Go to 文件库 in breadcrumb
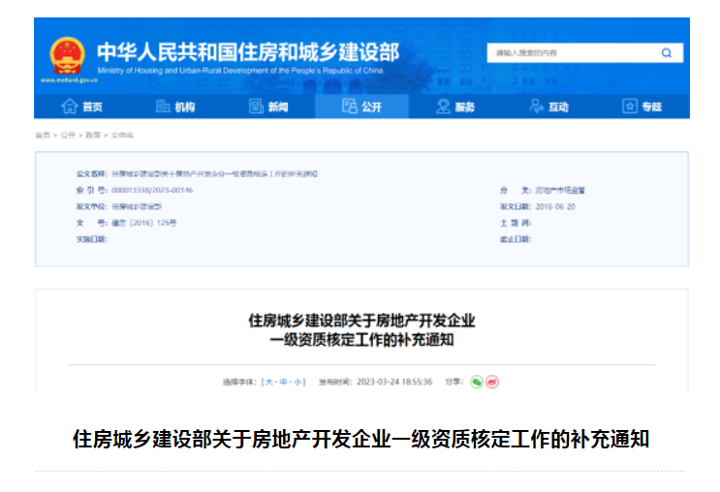Viewport: 720px width, 492px height. click(122, 135)
